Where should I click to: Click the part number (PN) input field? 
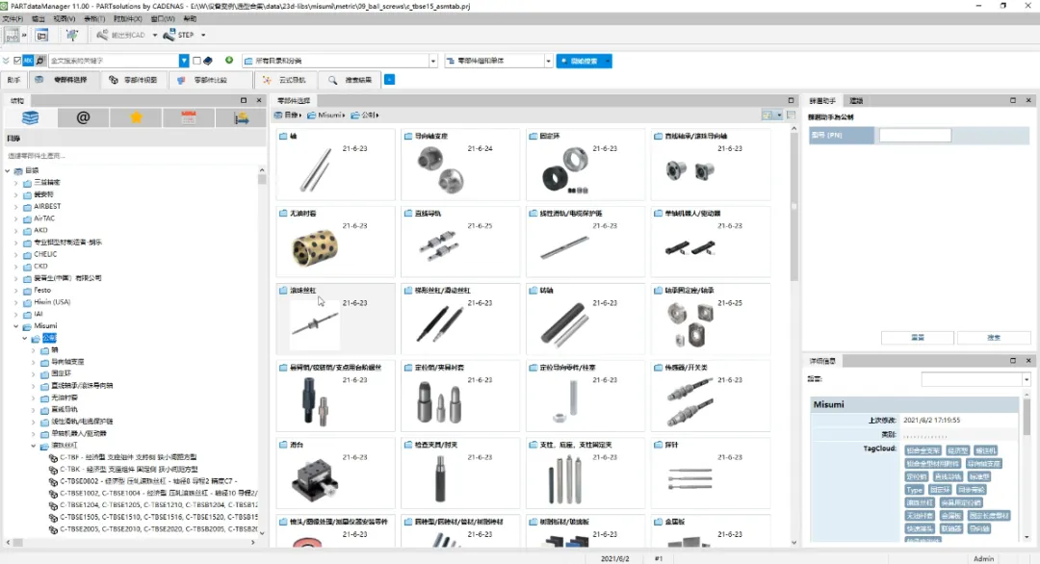[x=915, y=135]
